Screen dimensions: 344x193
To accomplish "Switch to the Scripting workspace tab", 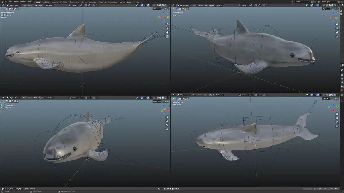I will tap(136, 2).
